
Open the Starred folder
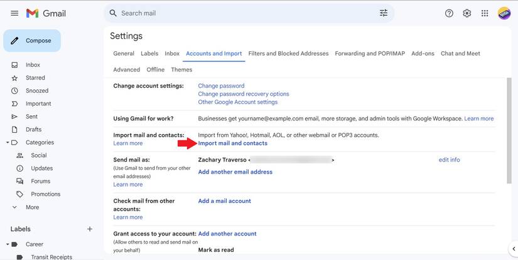point(35,78)
